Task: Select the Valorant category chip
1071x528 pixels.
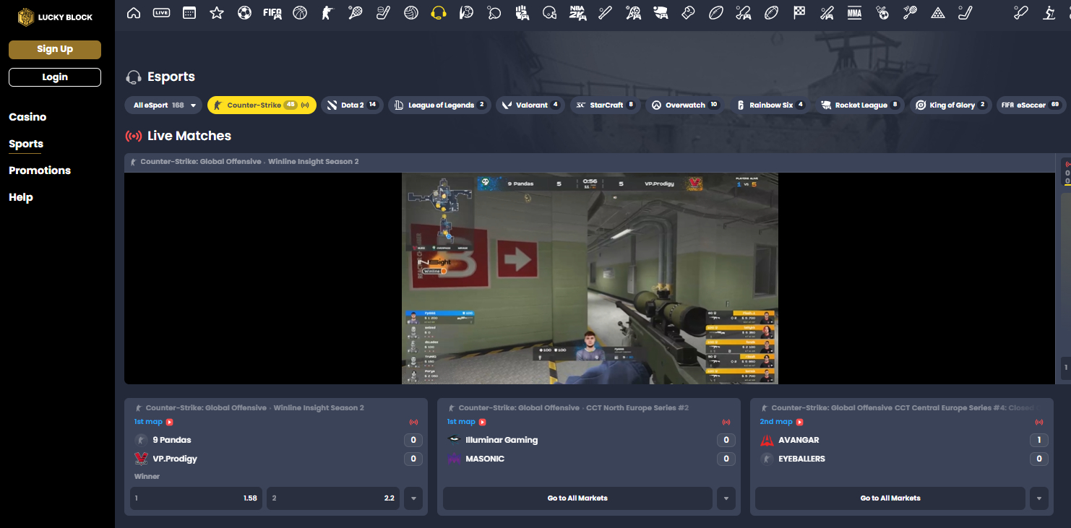Action: (530, 105)
